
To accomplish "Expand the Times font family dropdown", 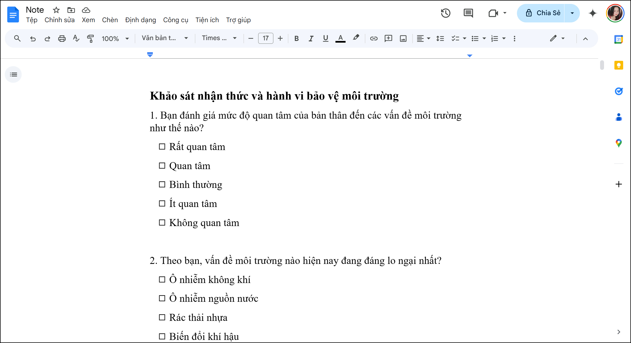I will click(x=219, y=38).
